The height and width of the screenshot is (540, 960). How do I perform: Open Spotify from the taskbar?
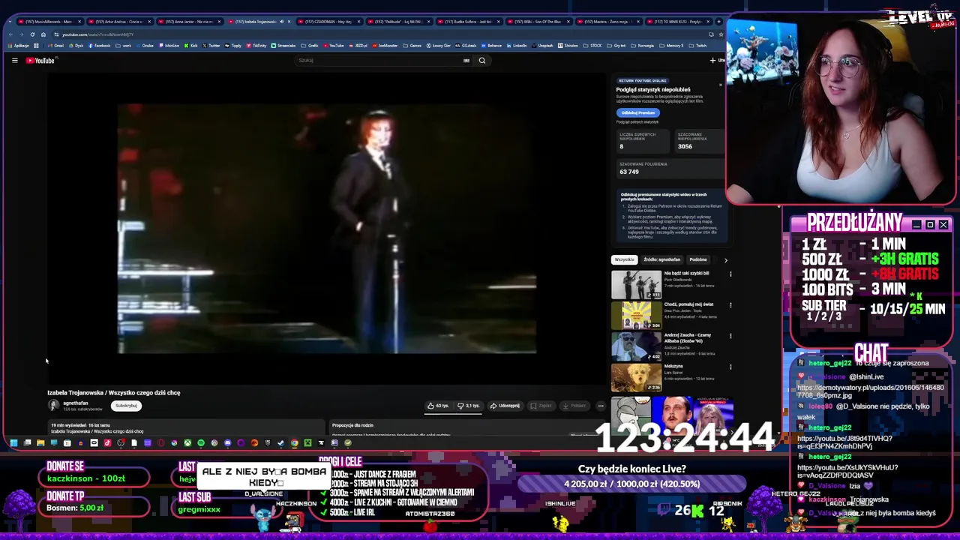[x=201, y=443]
